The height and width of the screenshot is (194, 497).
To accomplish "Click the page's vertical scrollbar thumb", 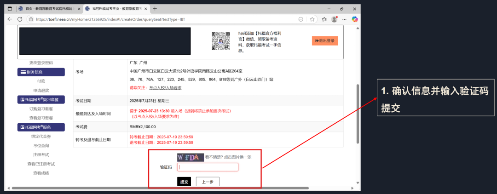I will [358, 114].
